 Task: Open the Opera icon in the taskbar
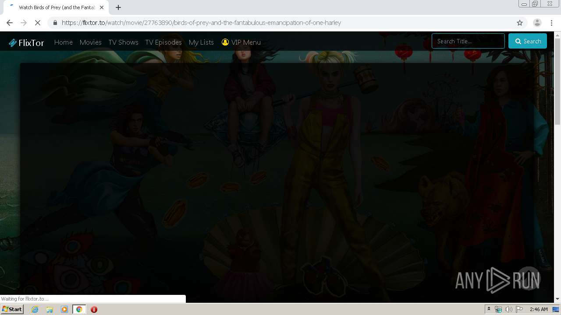coord(94,309)
